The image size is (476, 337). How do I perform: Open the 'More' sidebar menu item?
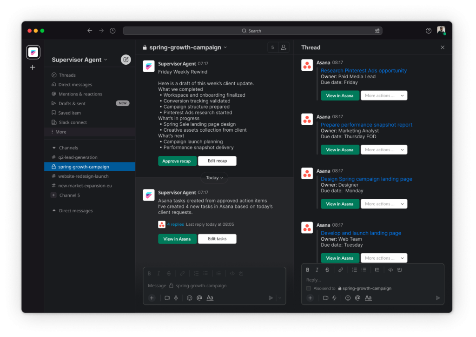pyautogui.click(x=60, y=132)
